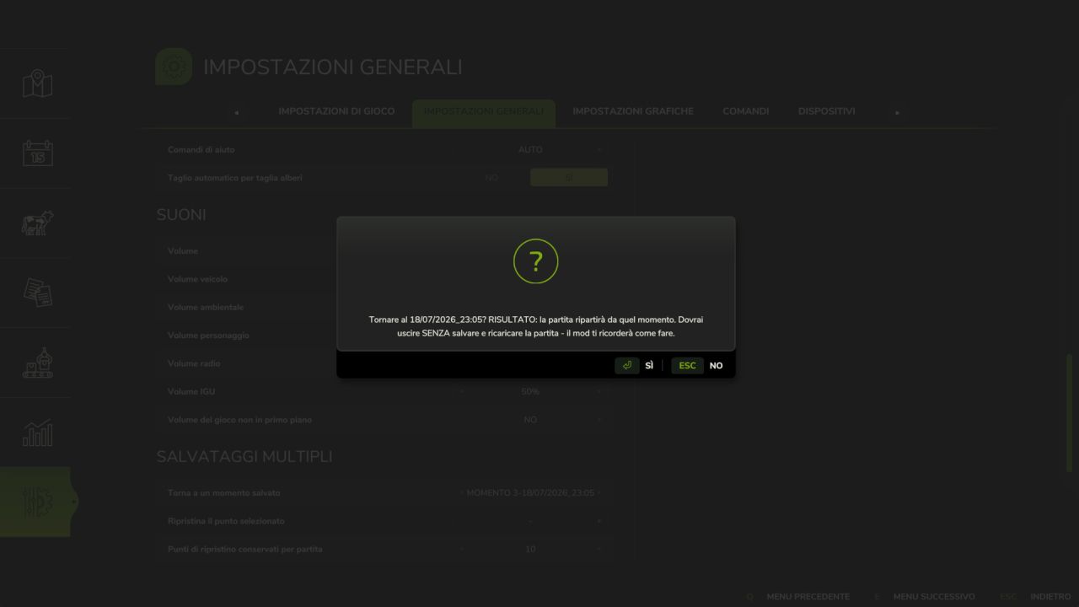
Task: Click right arrow of Ripristina il punto selezionato
Action: (599, 521)
